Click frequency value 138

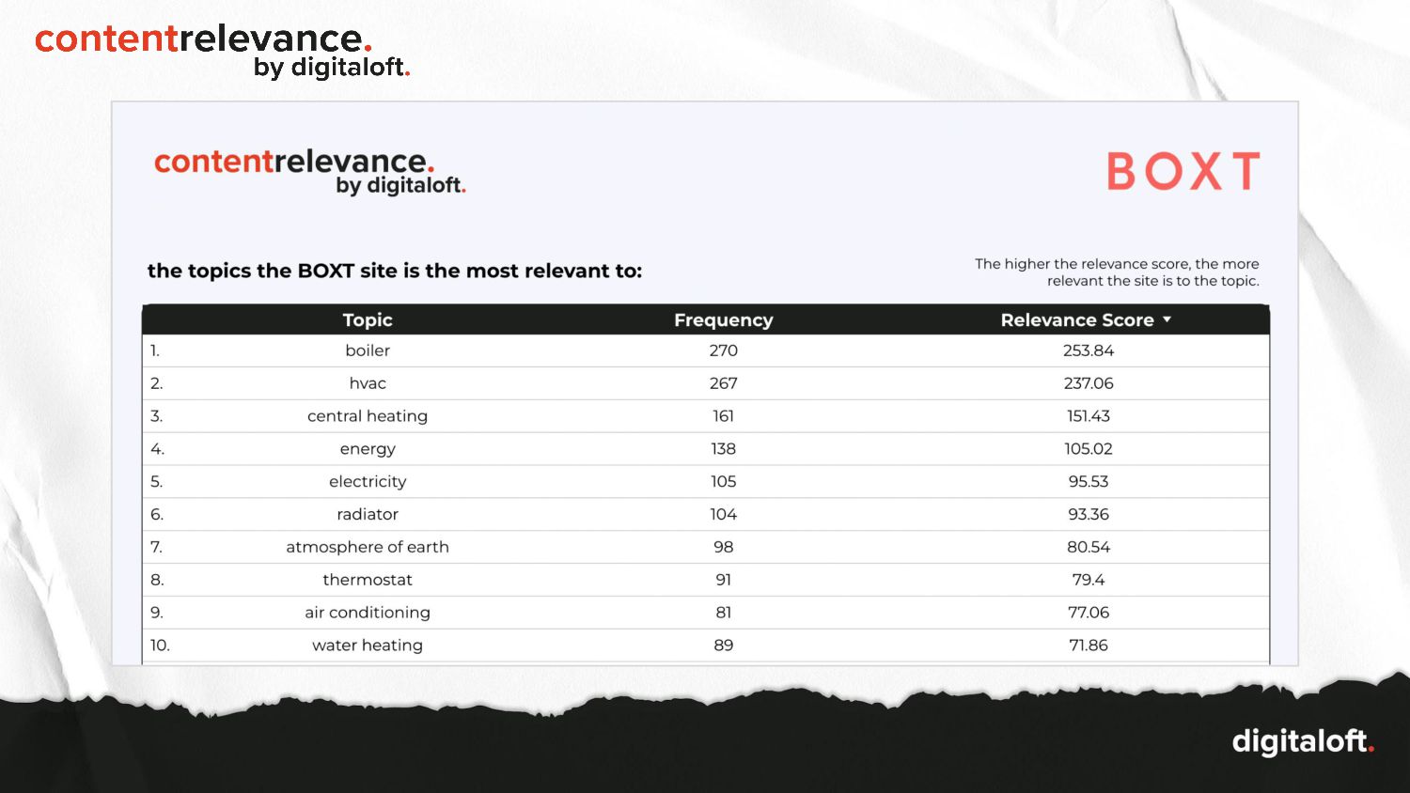pos(723,449)
